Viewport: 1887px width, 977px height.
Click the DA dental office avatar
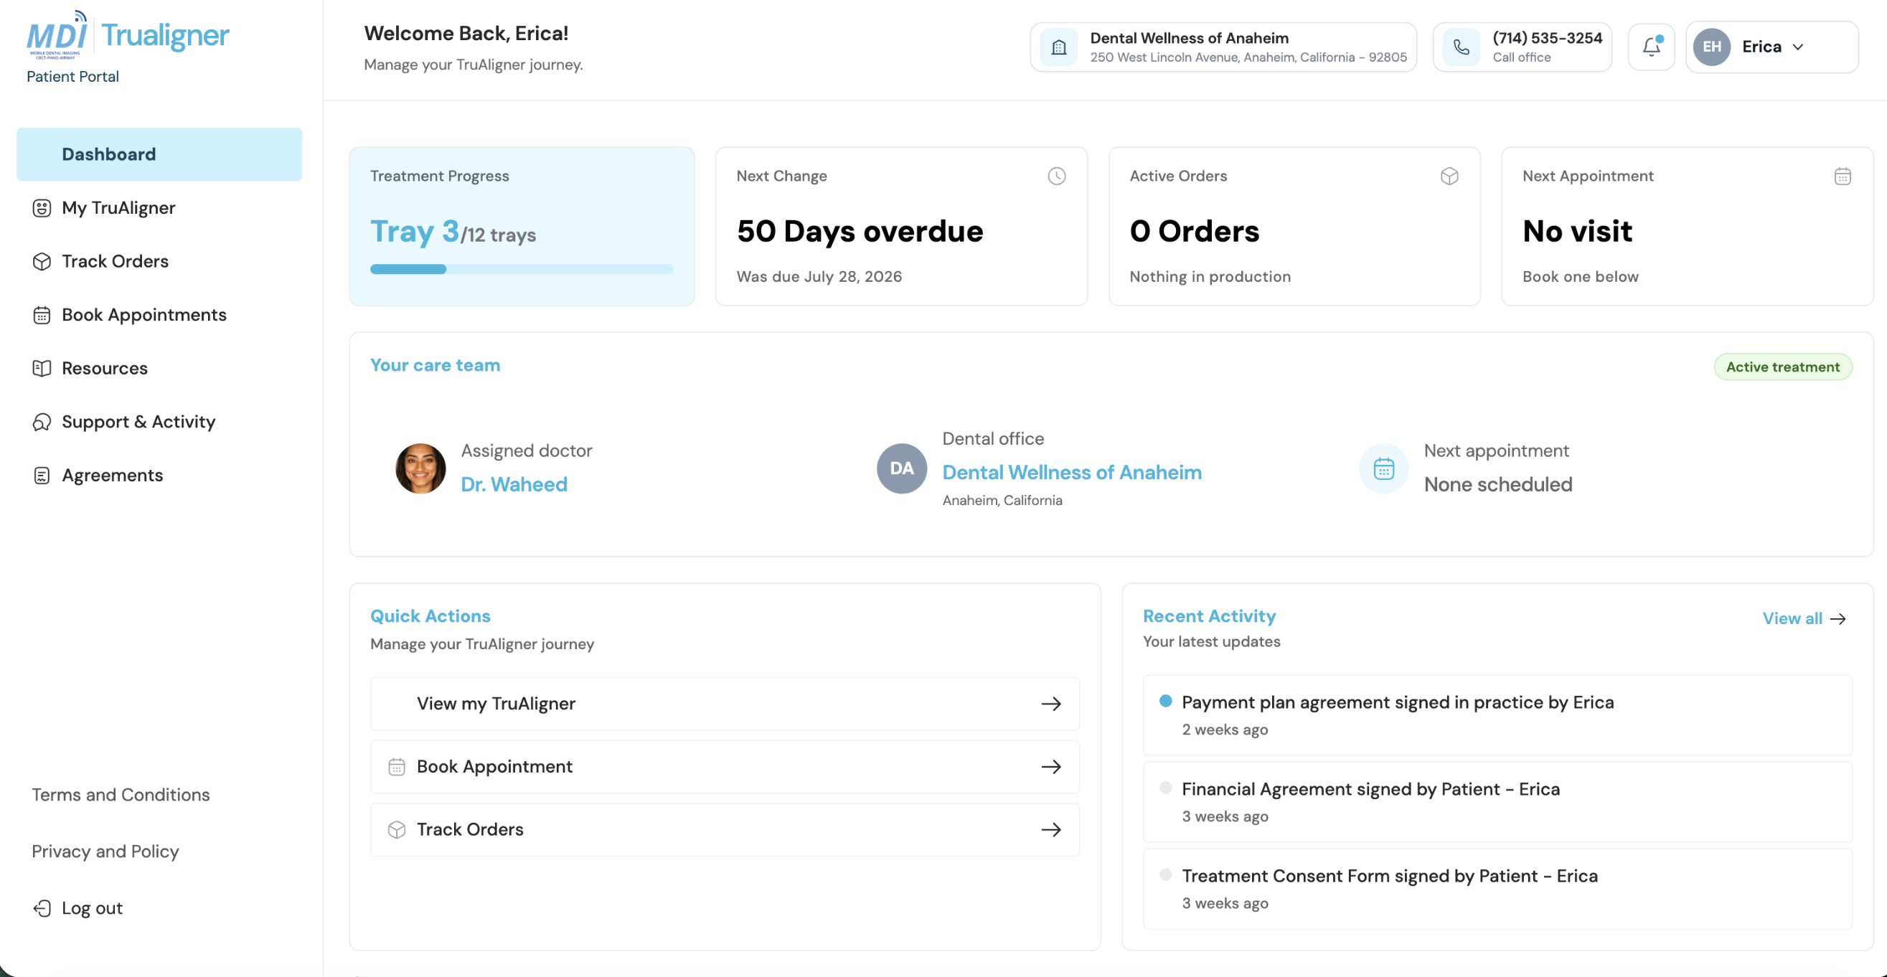tap(902, 468)
